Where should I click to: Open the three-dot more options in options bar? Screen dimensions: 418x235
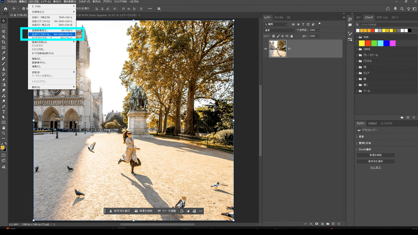(x=150, y=8)
